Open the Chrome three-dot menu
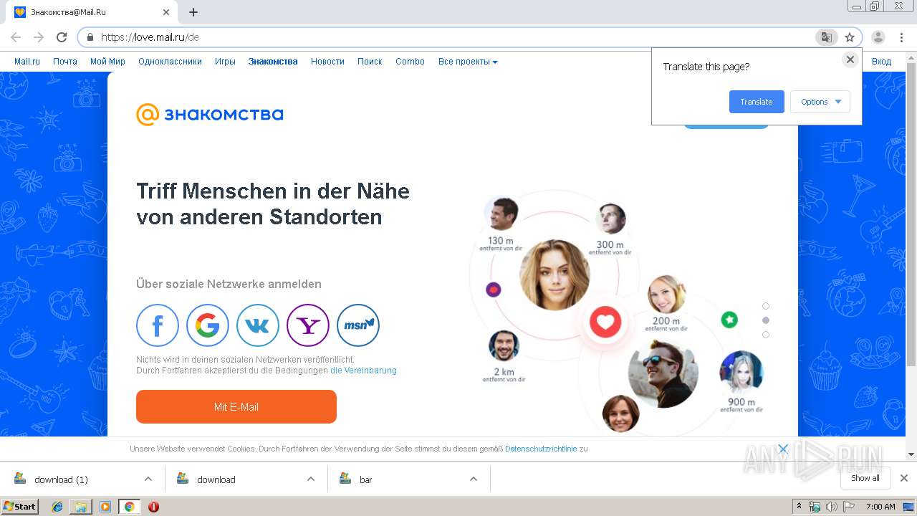The image size is (917, 516). 901,37
